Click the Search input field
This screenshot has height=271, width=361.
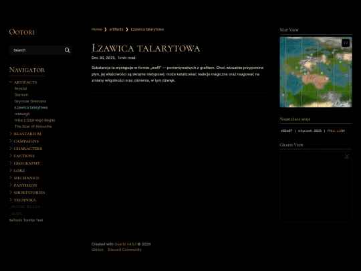[41, 50]
